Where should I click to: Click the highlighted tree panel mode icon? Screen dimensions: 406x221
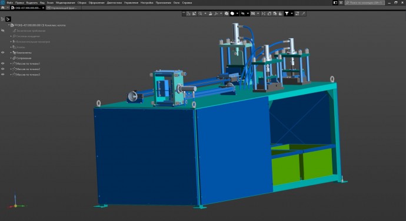coord(8,19)
